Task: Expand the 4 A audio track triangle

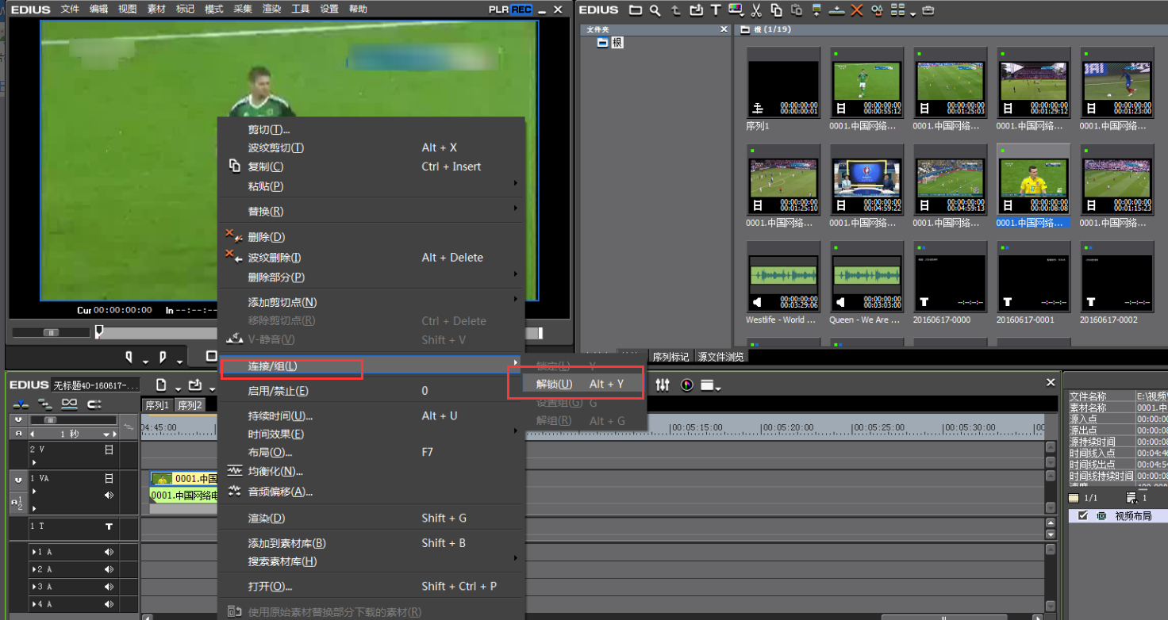Action: [x=34, y=604]
